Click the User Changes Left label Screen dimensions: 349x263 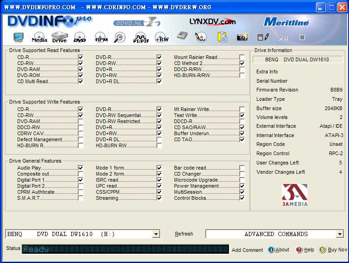click(x=277, y=163)
